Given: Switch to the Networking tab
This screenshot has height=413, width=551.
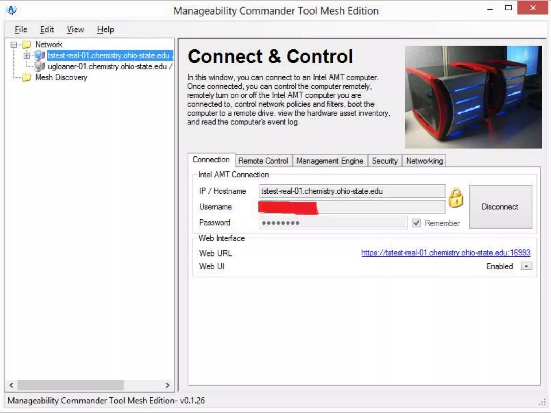Looking at the screenshot, I should (424, 161).
